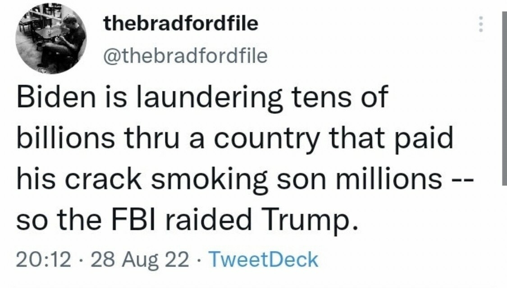
Task: Open the TweetDeck source link
Action: [265, 260]
